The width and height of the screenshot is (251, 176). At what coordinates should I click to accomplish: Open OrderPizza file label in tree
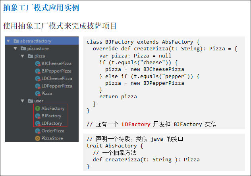coord(53,131)
